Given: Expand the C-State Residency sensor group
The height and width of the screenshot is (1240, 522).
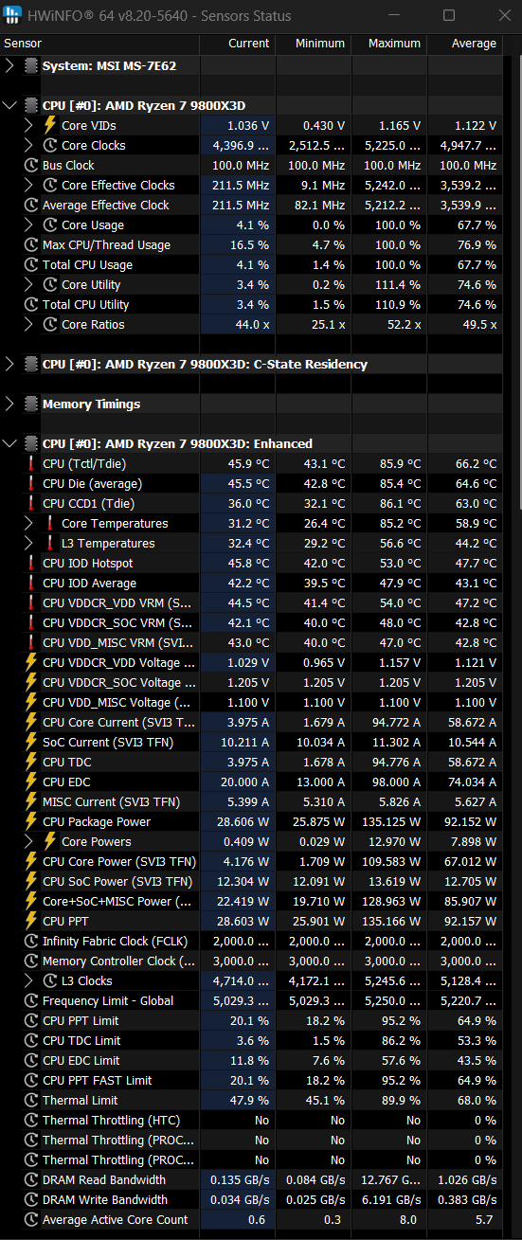Looking at the screenshot, I should click(10, 364).
